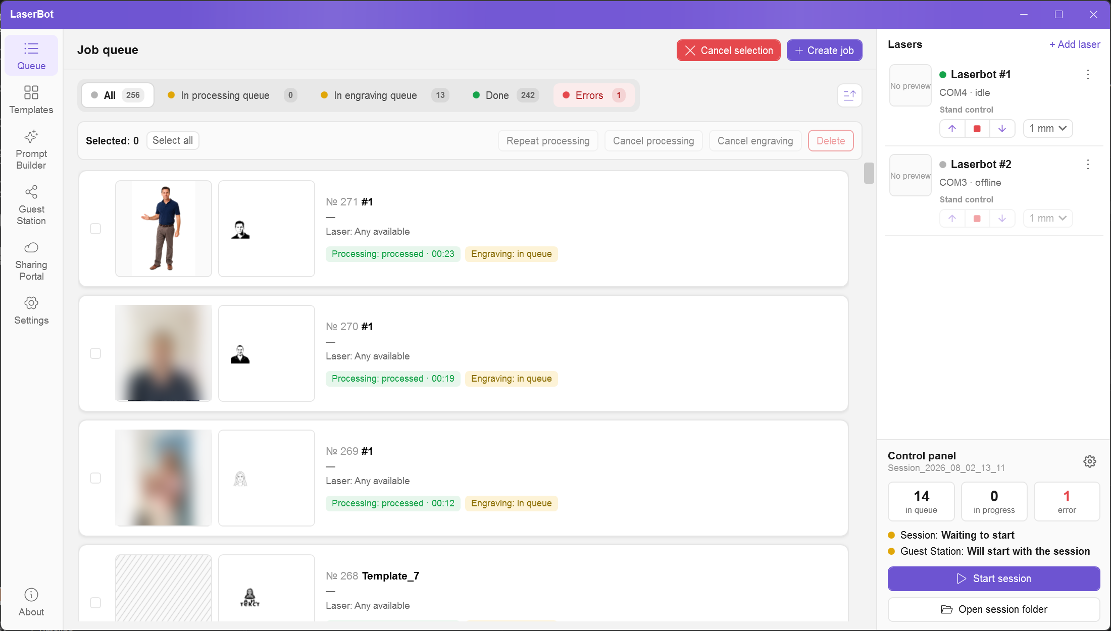Move Laserbot #1 stand up
Image resolution: width=1111 pixels, height=631 pixels.
coord(952,128)
